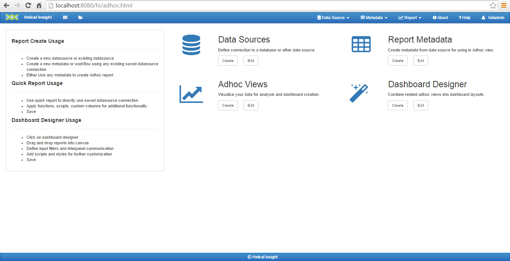Bookmark this page with the star icon
The image size is (510, 261).
tap(493, 6)
